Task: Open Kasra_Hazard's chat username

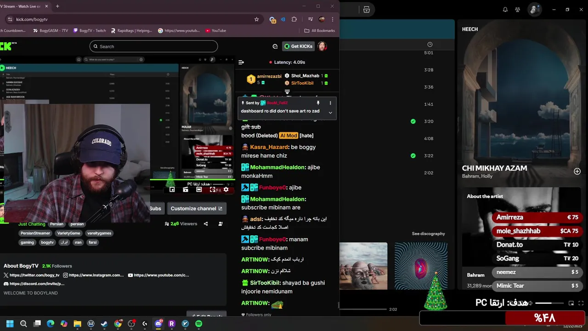Action: click(x=269, y=147)
